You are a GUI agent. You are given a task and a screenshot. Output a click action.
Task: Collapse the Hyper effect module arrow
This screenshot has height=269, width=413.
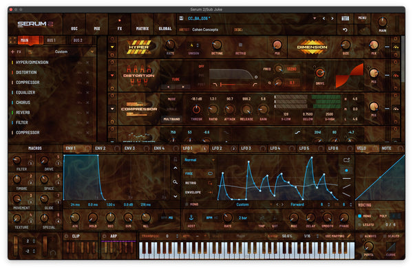point(112,47)
